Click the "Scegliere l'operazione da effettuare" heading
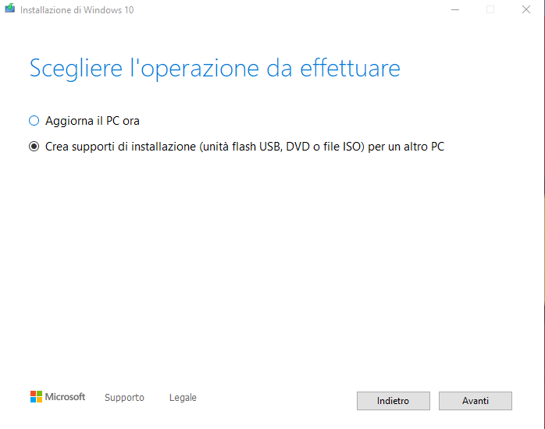The image size is (545, 429). coord(215,68)
